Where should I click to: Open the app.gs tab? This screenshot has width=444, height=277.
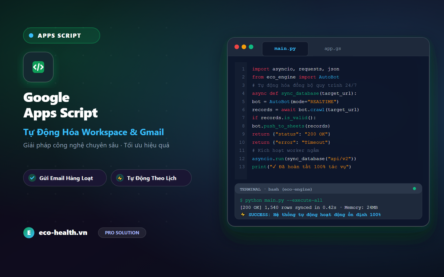(x=333, y=48)
